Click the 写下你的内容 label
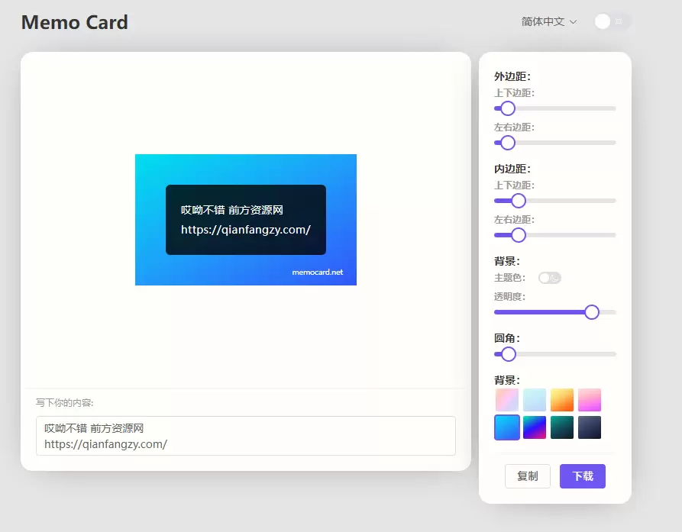This screenshot has width=682, height=532. pos(64,403)
